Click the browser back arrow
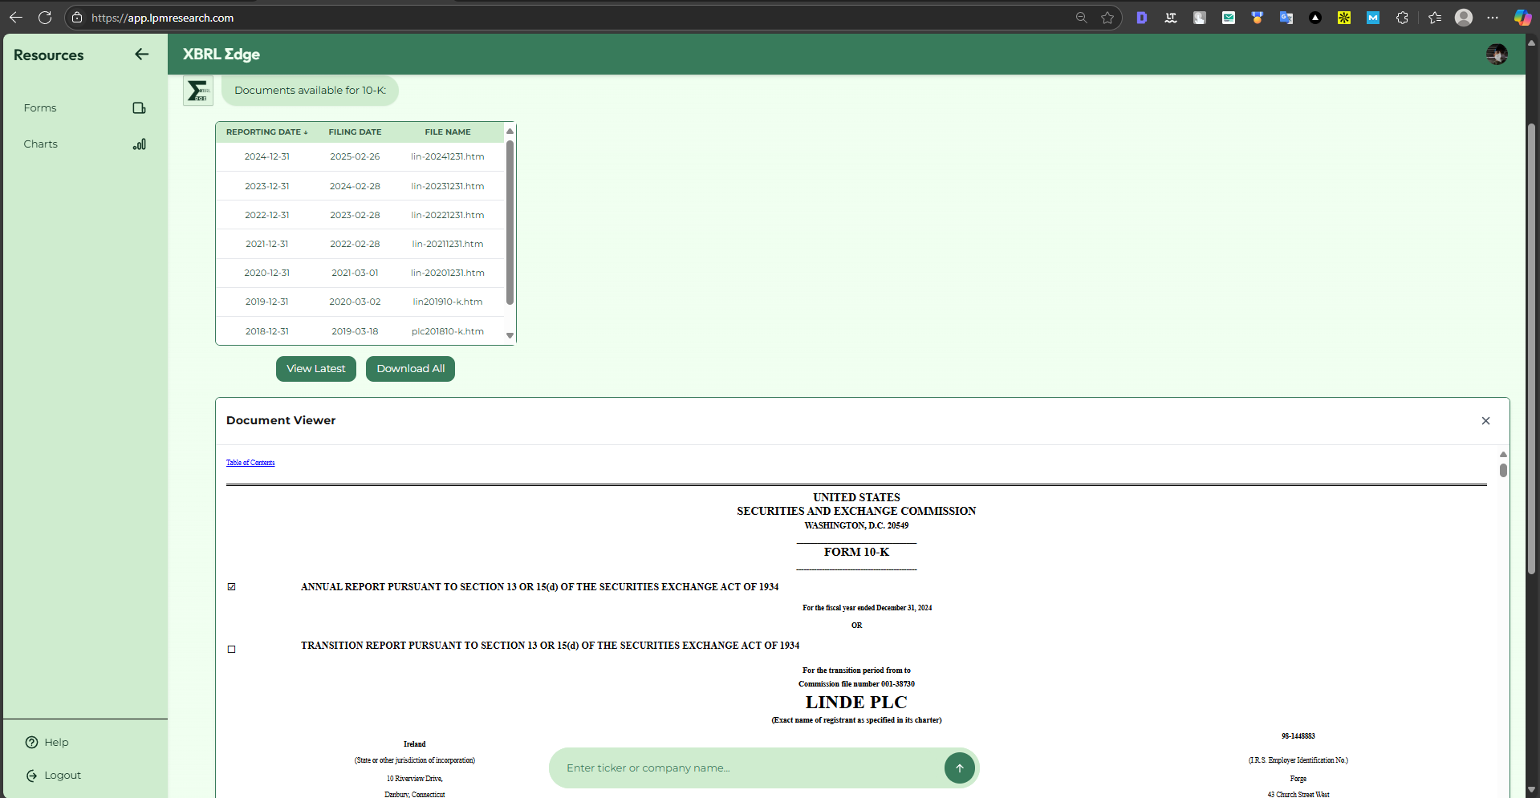1540x798 pixels. pos(16,18)
